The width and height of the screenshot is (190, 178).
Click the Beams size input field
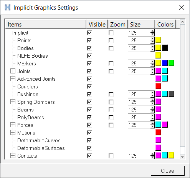pos(139,110)
